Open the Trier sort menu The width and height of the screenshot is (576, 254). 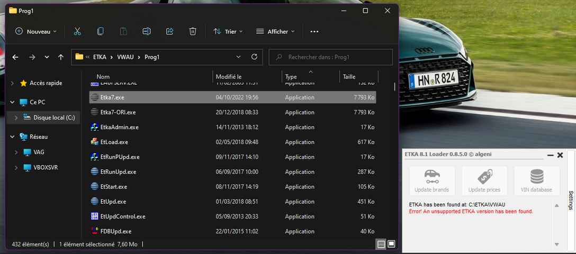pyautogui.click(x=228, y=32)
